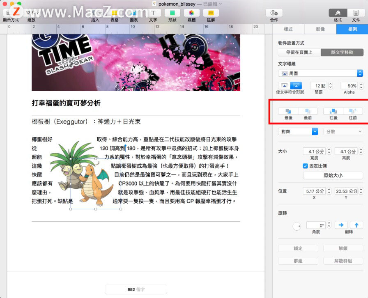Screen dimensions: 368x298
Task: Click the 使文字符合形狀 label
Action: (x=290, y=92)
